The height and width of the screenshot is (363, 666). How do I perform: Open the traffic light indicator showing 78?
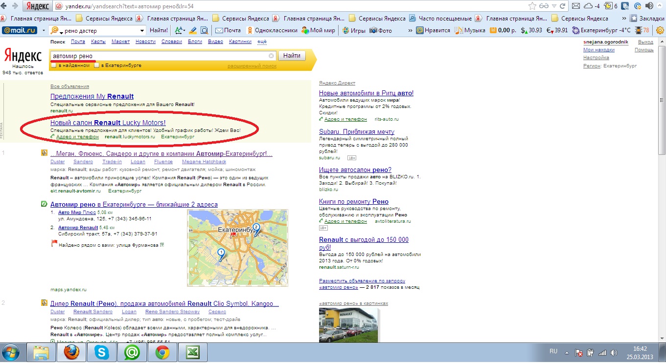[x=642, y=30]
